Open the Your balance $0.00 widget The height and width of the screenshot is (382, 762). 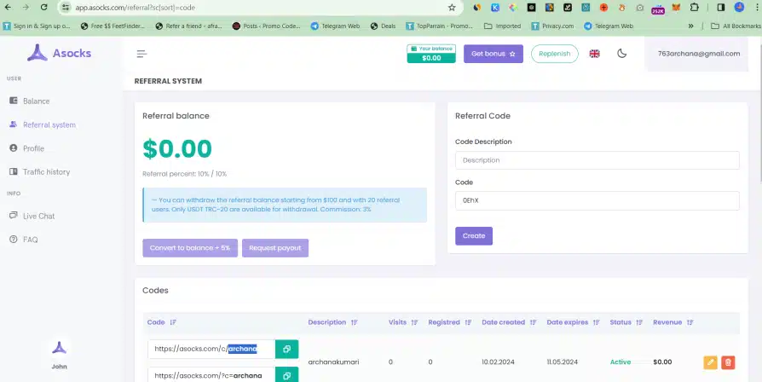(x=431, y=54)
